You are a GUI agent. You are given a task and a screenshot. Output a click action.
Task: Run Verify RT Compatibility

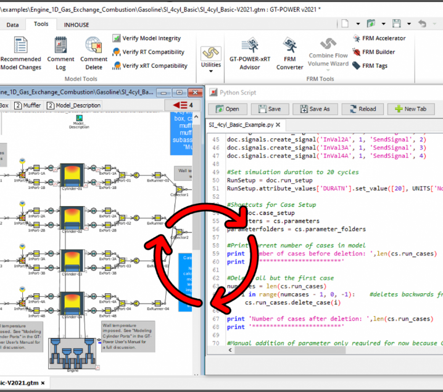(x=148, y=52)
